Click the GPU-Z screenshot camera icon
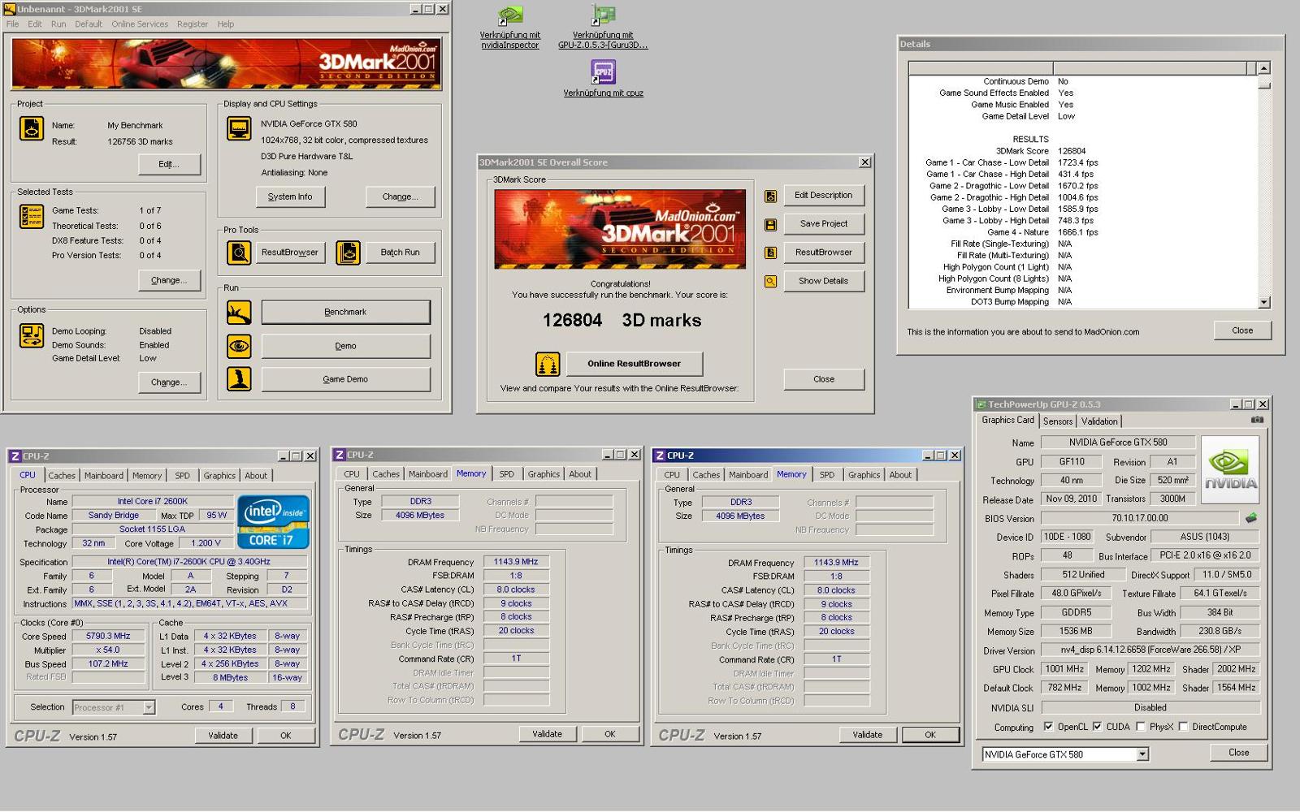Image resolution: width=1300 pixels, height=812 pixels. [x=1257, y=420]
